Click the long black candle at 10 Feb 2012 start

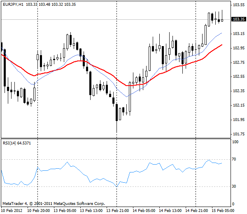tap(5, 68)
